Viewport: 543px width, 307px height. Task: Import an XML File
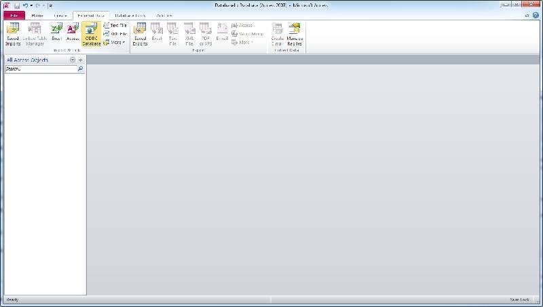coord(115,33)
